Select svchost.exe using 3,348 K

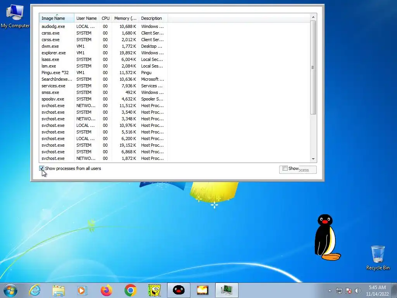pyautogui.click(x=103, y=119)
